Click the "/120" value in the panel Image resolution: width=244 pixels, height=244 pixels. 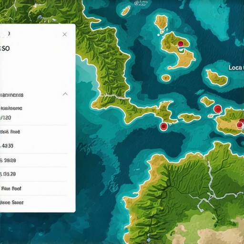[x=6, y=118]
